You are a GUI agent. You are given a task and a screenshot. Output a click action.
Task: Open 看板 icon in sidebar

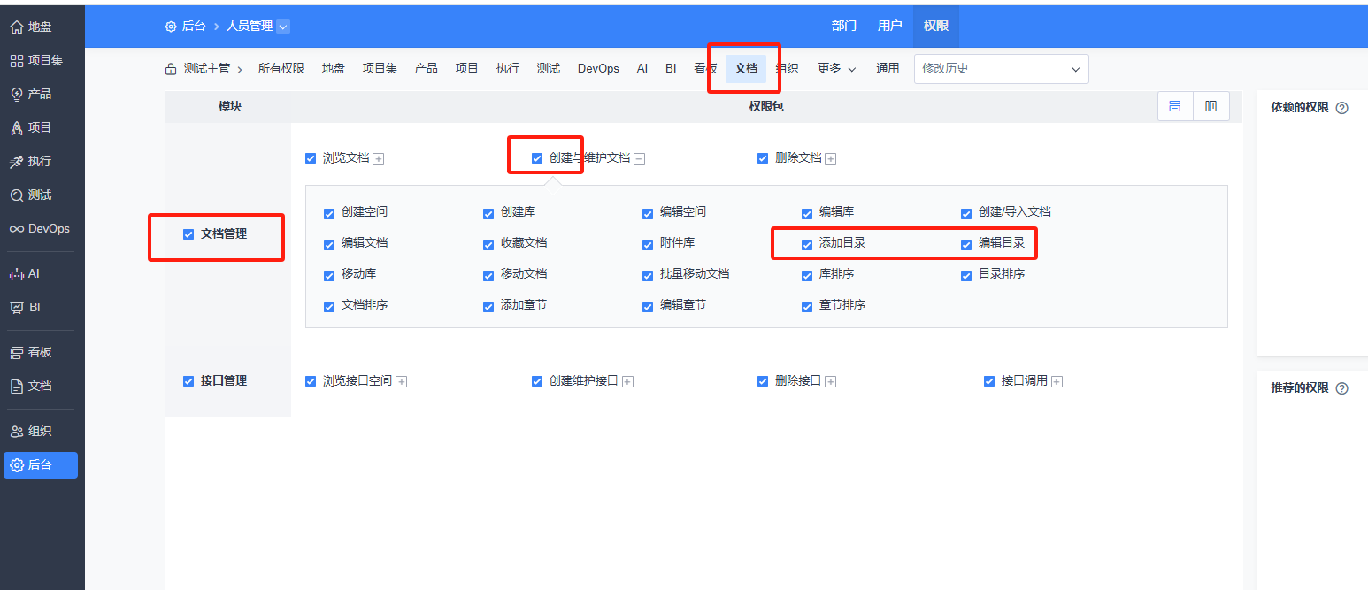[x=16, y=353]
